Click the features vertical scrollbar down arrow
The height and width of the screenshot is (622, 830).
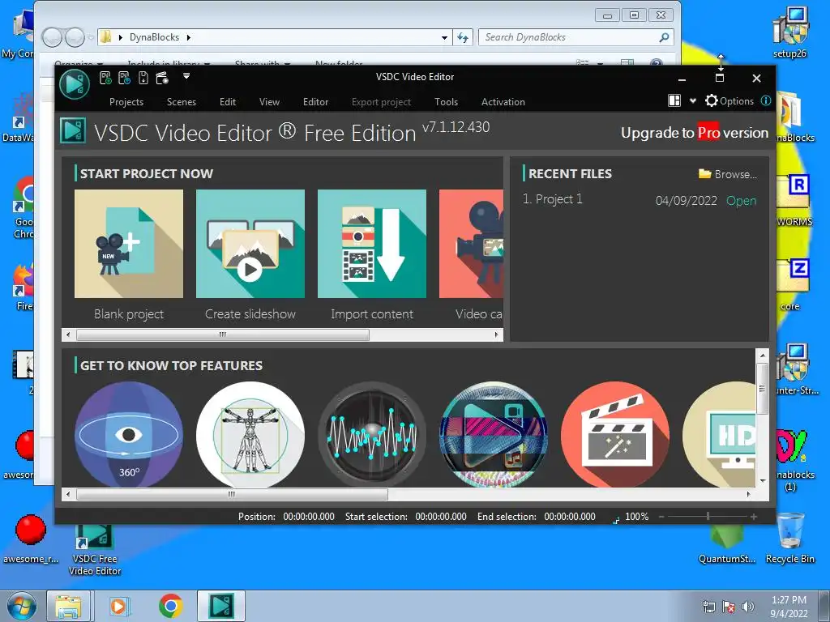(763, 480)
